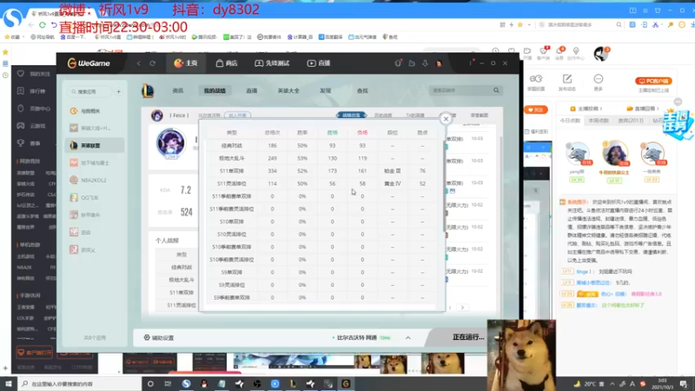Image resolution: width=695 pixels, height=391 pixels.
Task: Select the 战绩总览 overview pill
Action: point(351,116)
